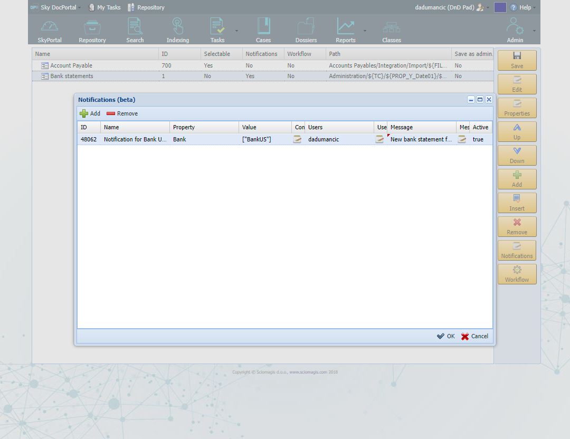Edit users icon next to dadumancic
Viewport: 570px width, 439px height.
click(x=379, y=139)
